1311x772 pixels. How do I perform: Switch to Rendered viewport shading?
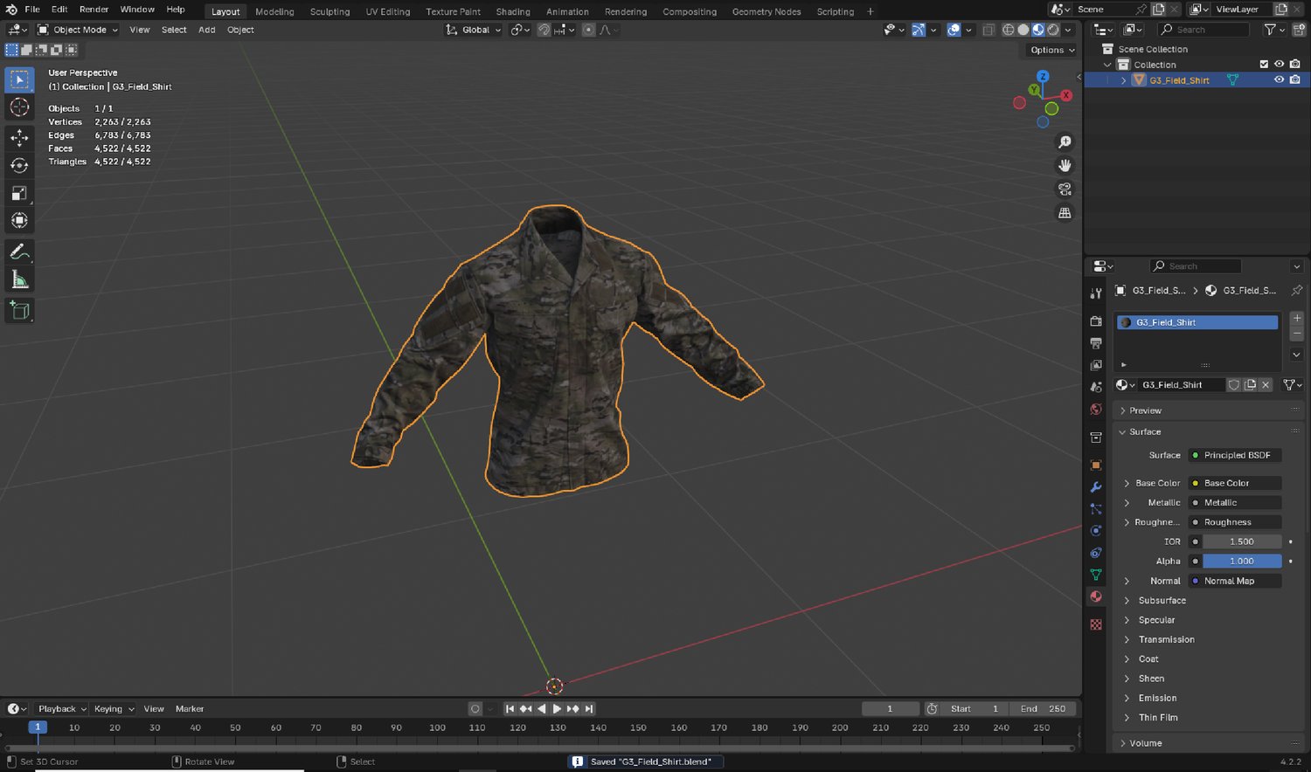coord(1053,30)
